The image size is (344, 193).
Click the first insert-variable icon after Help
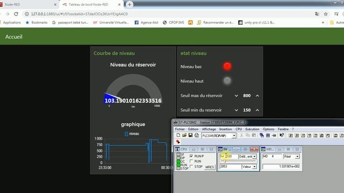pos(291,136)
